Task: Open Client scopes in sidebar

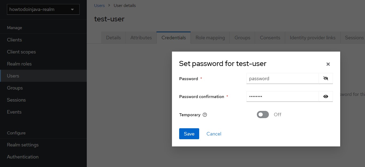Action: 21,52
